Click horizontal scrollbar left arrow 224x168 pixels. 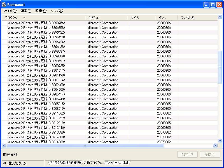[x=4, y=145]
